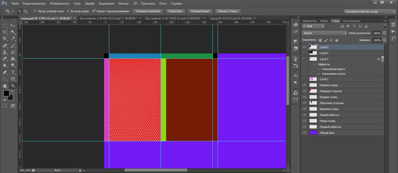The width and height of the screenshot is (398, 173).
Task: Select the Blur tool
Action: click(5, 65)
